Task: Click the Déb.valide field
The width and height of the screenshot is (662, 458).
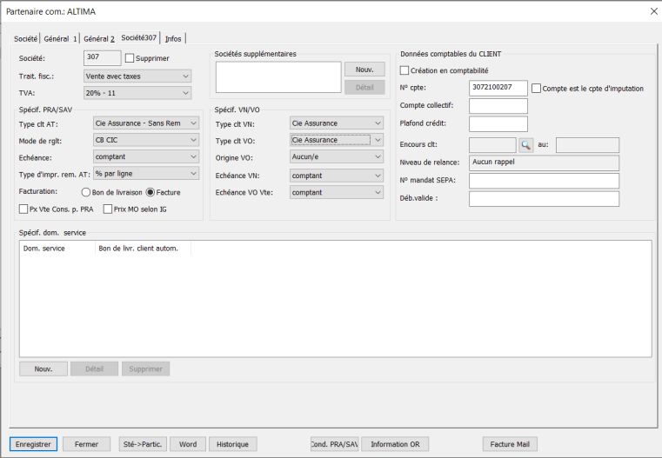Action: (545, 199)
